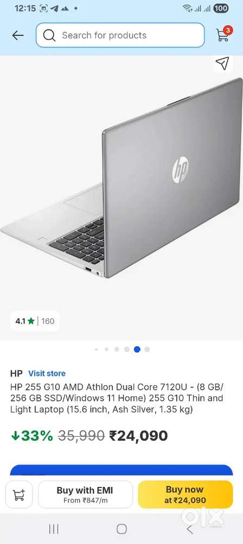
Task: Select the first image carousel dot
Action: 96,349
